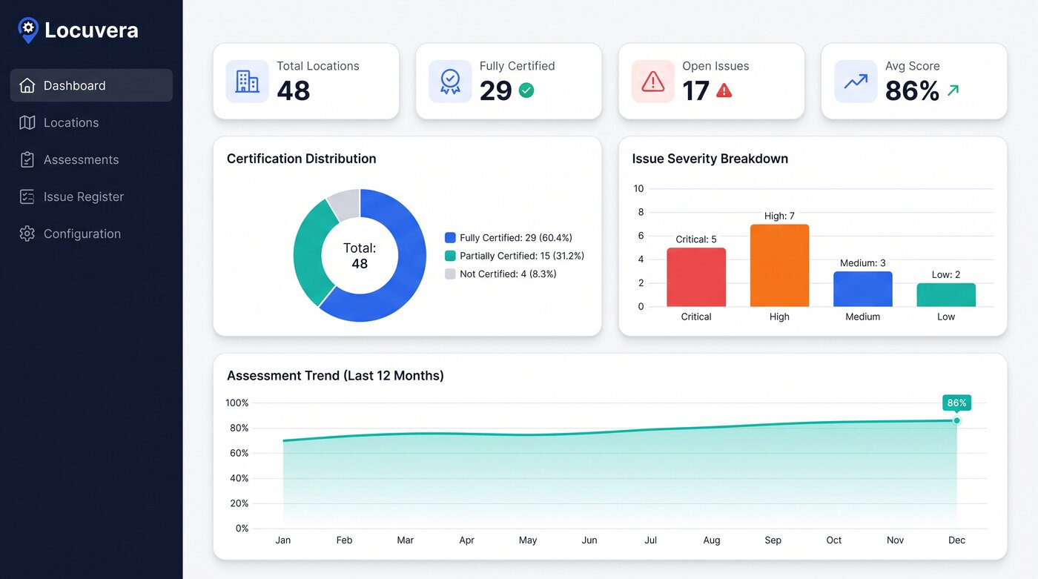Click the Locations map icon
The height and width of the screenshot is (579, 1038).
point(27,122)
